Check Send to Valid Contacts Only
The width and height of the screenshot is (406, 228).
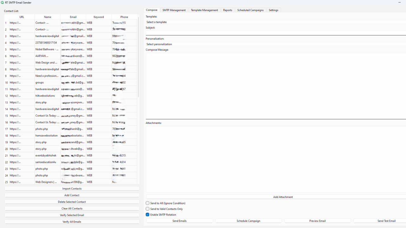[147, 209]
